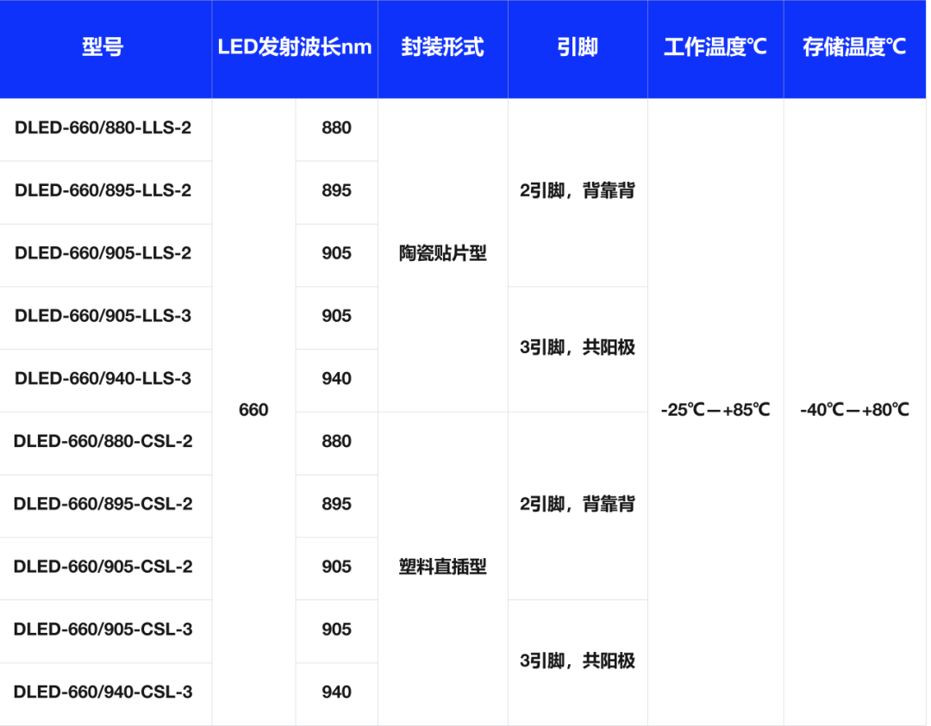Click the -25℃—+85℃ operating temperature cell
931x726 pixels.
pyautogui.click(x=714, y=411)
